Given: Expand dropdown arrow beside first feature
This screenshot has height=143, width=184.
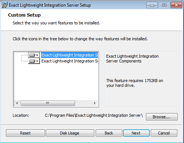Looking at the screenshot, I should tap(37, 55).
